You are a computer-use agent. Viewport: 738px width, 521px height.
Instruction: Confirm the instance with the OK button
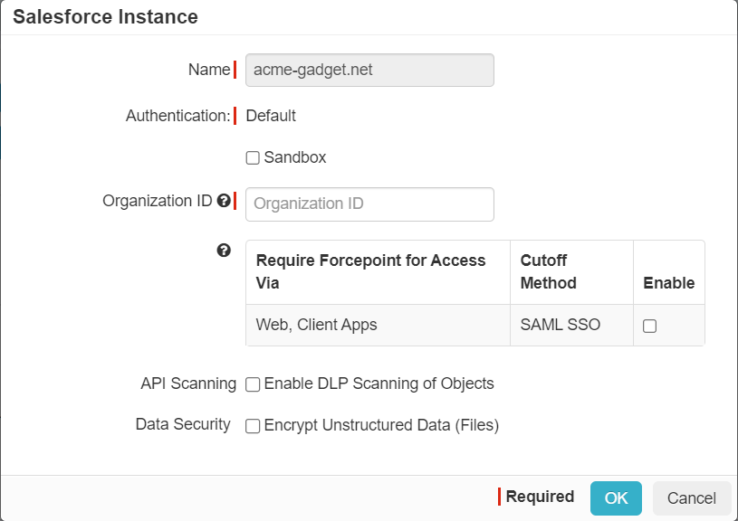(616, 497)
